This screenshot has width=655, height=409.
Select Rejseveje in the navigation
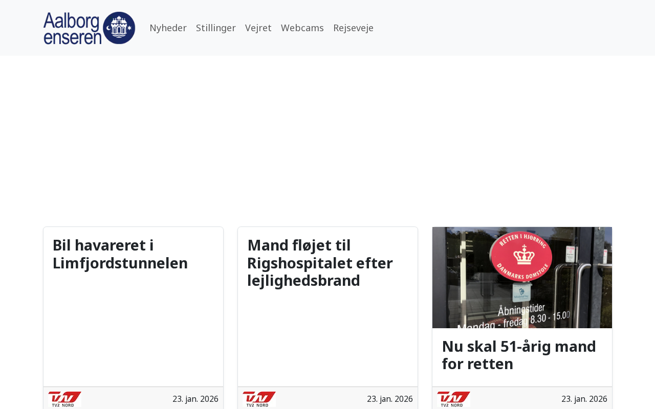click(353, 28)
